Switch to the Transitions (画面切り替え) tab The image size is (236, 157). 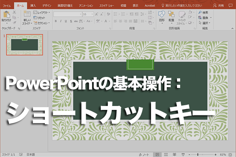(x=65, y=6)
